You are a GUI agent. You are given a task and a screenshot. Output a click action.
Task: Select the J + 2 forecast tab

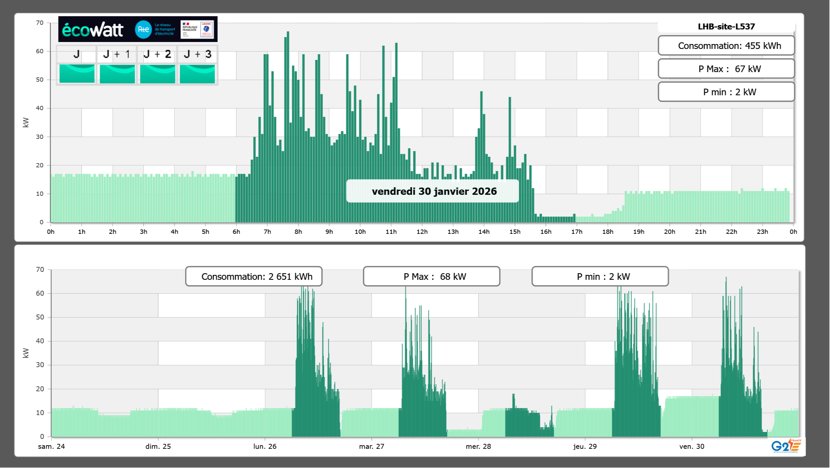(157, 54)
